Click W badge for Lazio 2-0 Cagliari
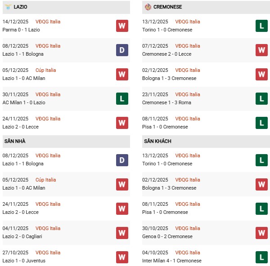 pos(122,232)
